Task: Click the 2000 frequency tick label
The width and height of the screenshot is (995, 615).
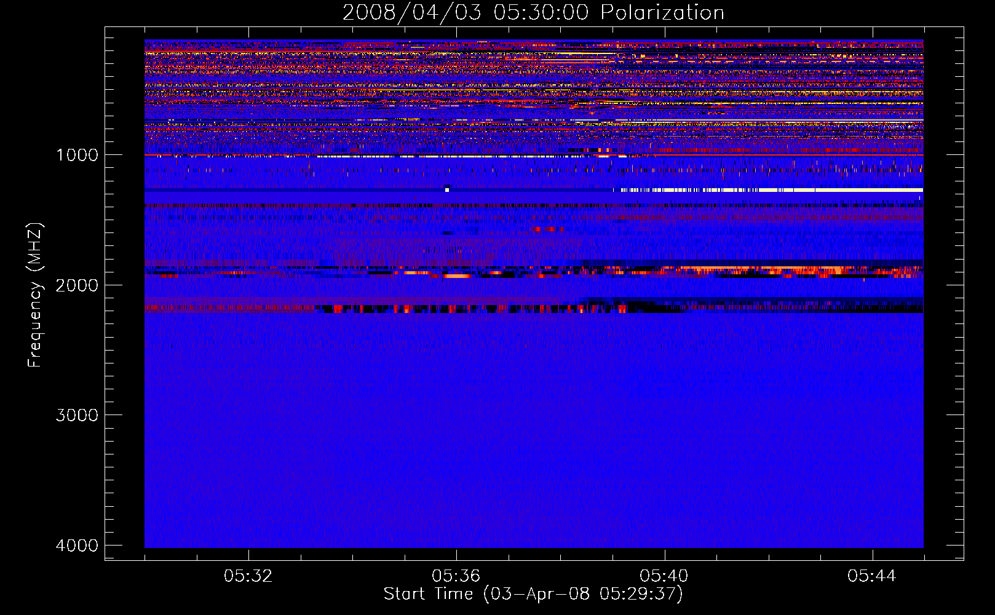Action: coord(77,285)
